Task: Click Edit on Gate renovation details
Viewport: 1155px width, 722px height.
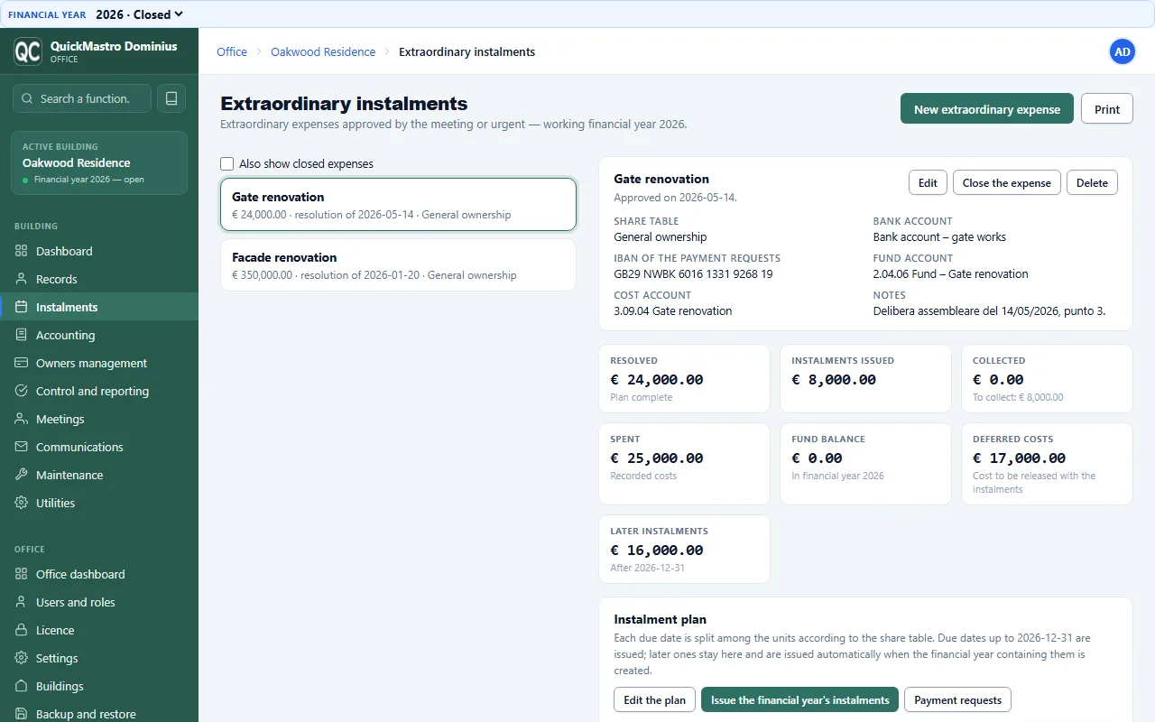Action: (928, 182)
